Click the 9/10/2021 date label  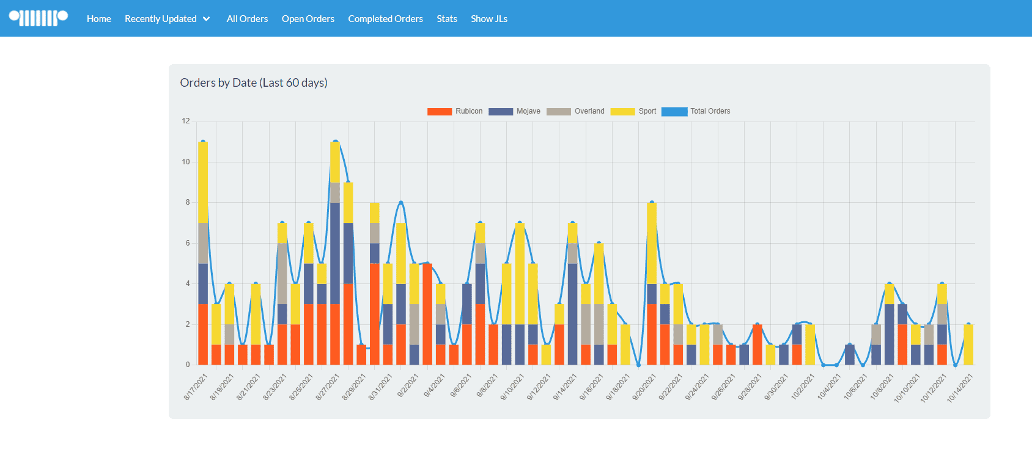512,387
